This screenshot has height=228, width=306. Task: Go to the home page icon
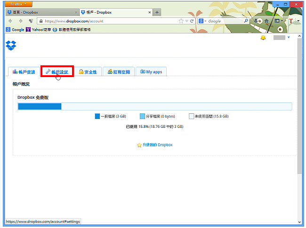(266, 21)
